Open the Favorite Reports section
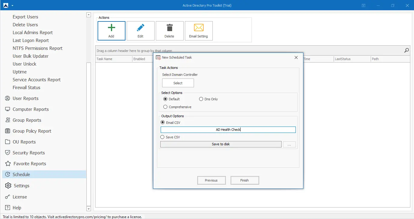Image resolution: width=414 pixels, height=219 pixels. pos(30,164)
